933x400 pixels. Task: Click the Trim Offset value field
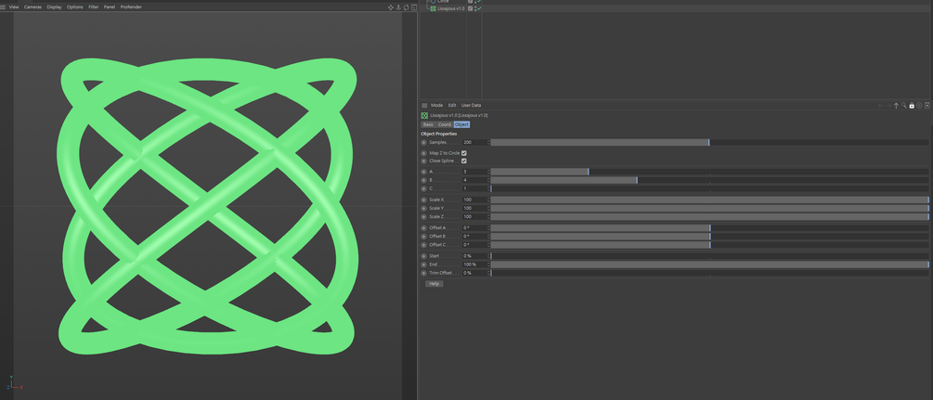click(x=474, y=273)
